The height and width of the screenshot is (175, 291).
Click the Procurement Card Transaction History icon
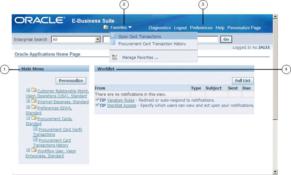tap(113, 43)
